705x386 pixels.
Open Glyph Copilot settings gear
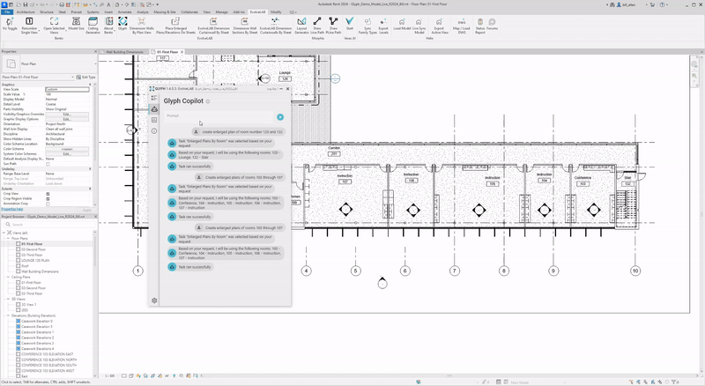pyautogui.click(x=154, y=301)
